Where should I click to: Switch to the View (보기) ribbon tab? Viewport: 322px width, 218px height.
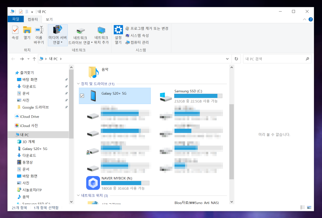coord(49,19)
